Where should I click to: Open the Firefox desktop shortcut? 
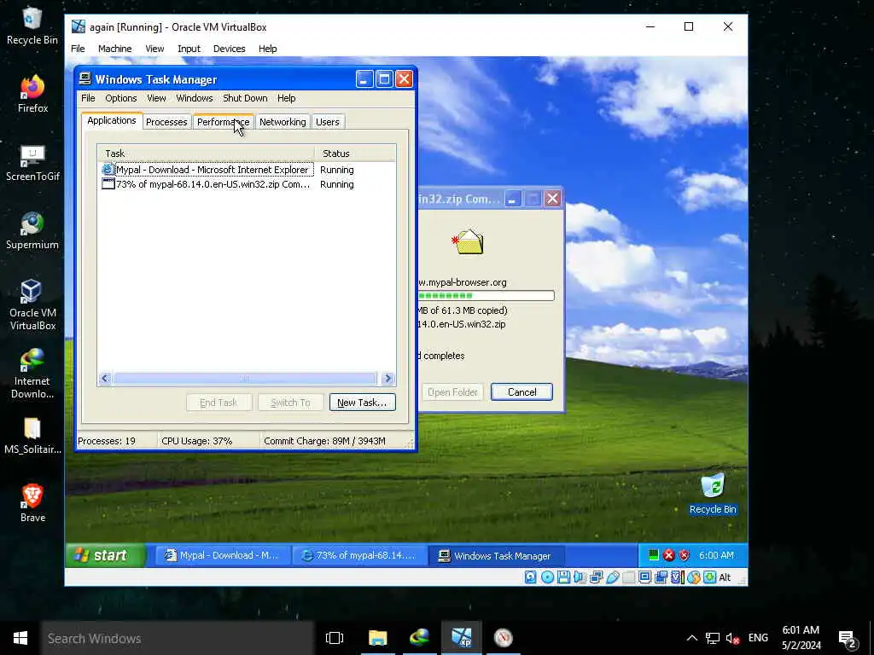32,94
